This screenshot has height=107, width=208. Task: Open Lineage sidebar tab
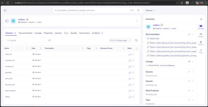point(201,35)
